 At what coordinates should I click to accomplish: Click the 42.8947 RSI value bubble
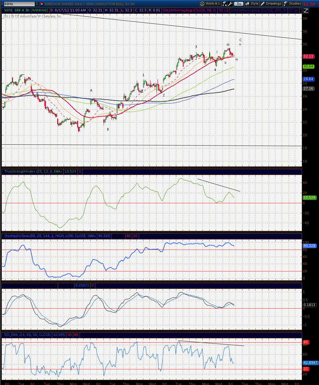pyautogui.click(x=310, y=363)
